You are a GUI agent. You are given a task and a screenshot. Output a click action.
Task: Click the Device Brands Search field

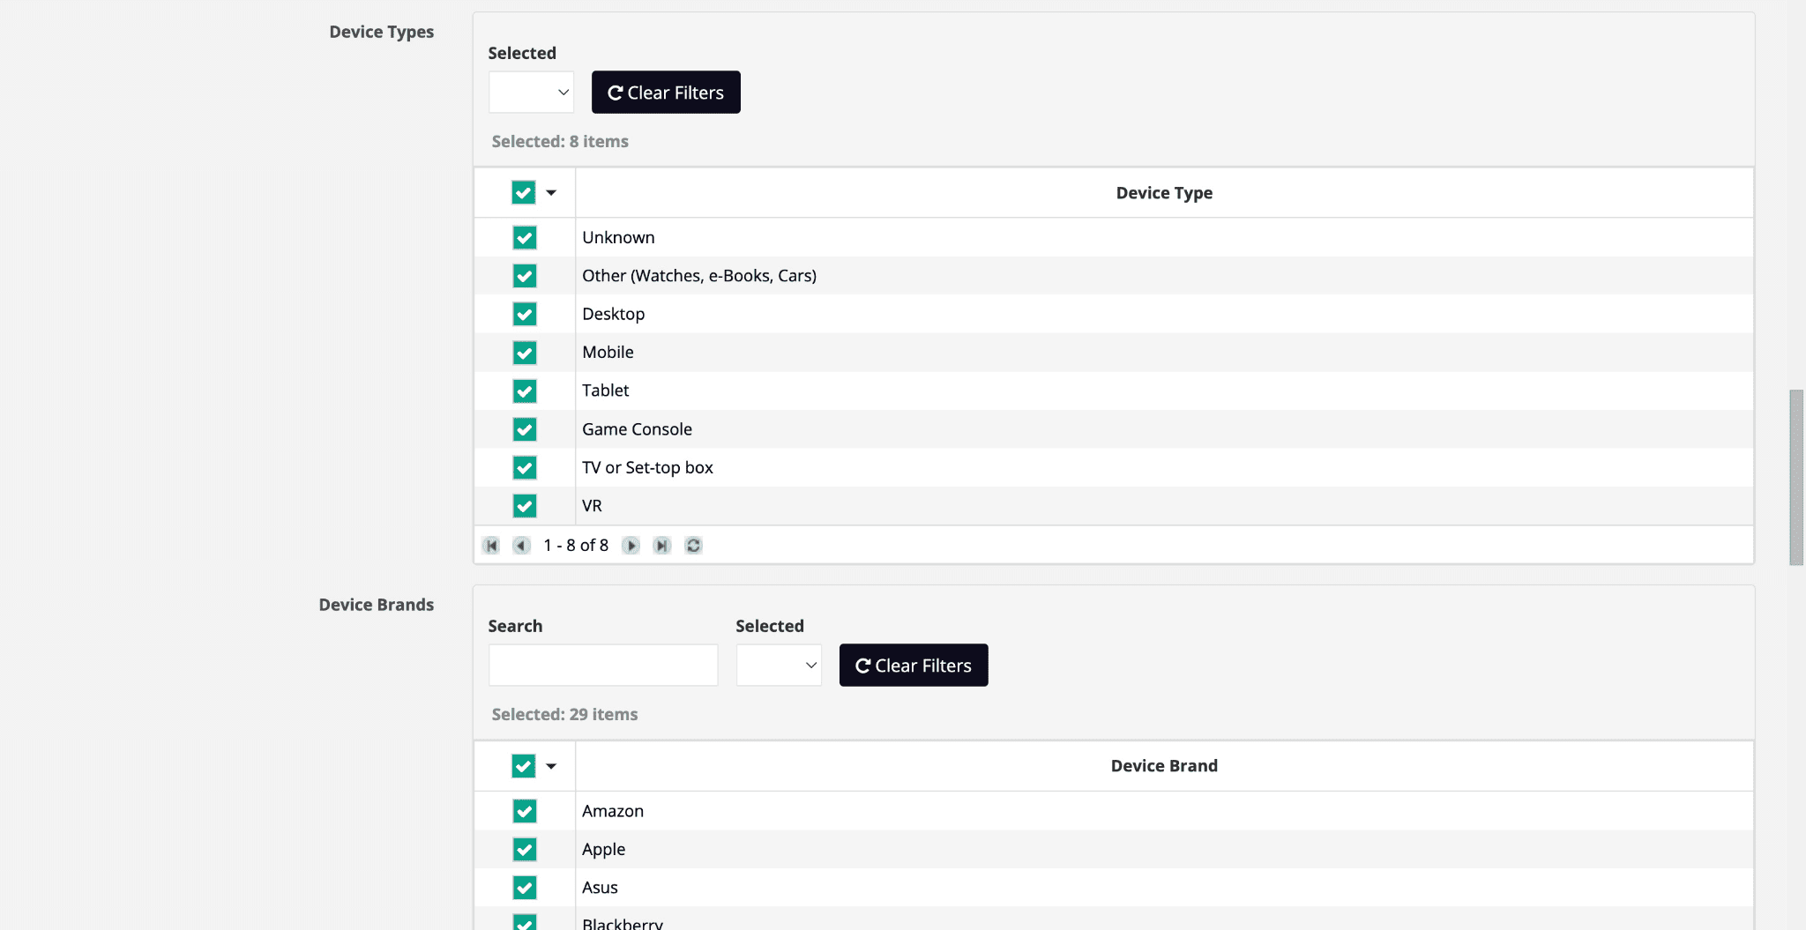pos(603,666)
